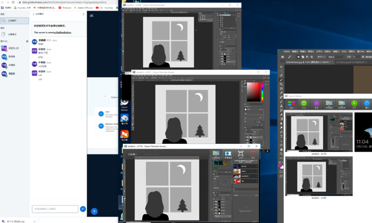
Task: Select first user in users list
Action: (14, 48)
